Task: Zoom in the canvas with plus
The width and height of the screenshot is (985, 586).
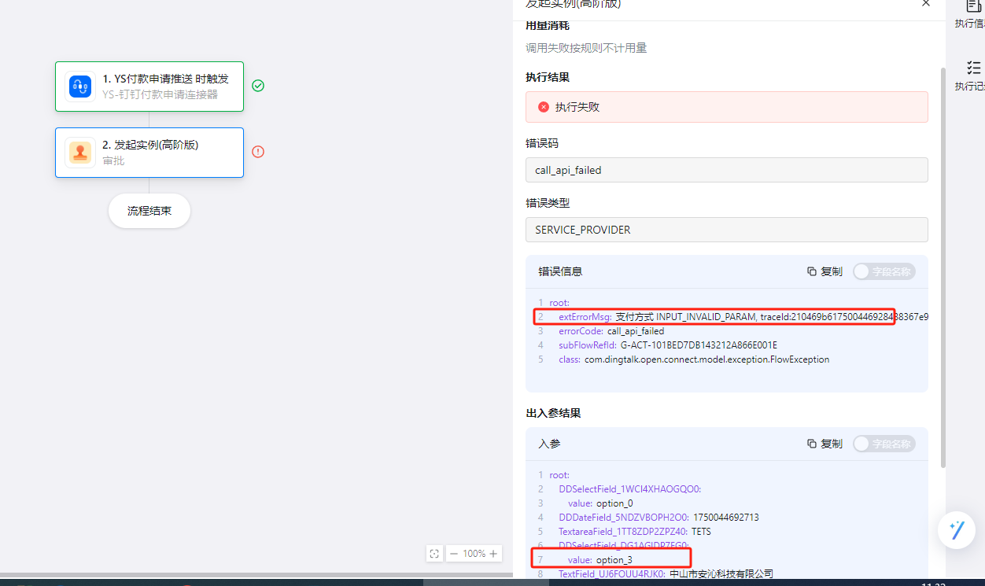Action: (493, 554)
